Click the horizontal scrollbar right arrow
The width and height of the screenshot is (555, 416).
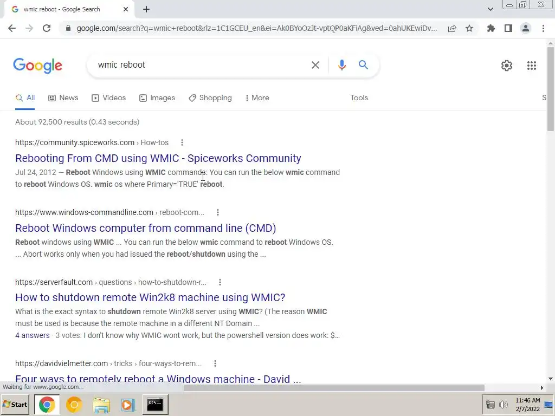click(x=541, y=388)
